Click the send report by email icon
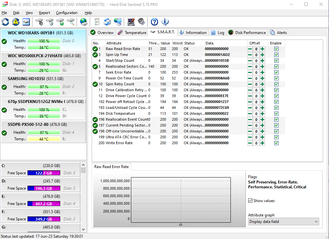 point(107,22)
